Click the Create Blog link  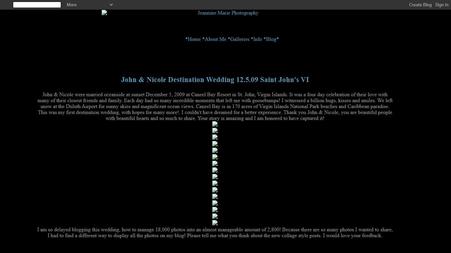420,5
